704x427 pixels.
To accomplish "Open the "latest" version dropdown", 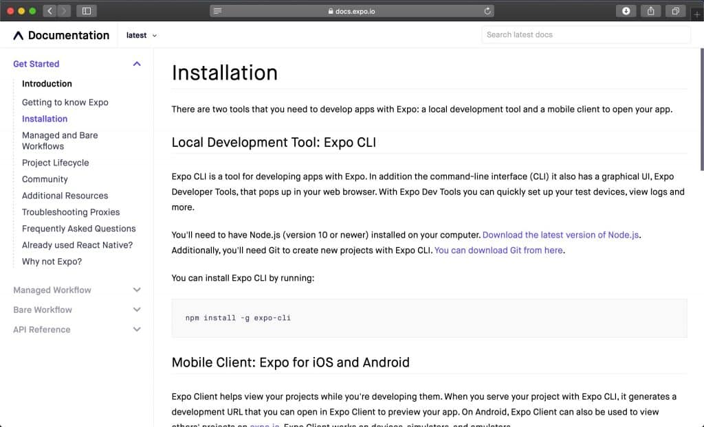I will 140,35.
